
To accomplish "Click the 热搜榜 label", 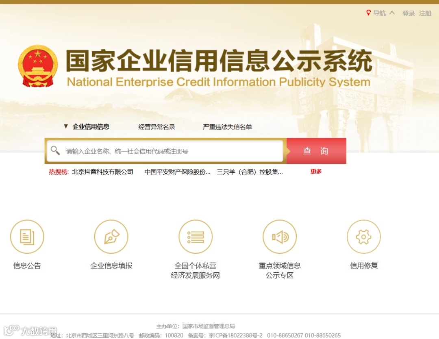I will point(59,172).
